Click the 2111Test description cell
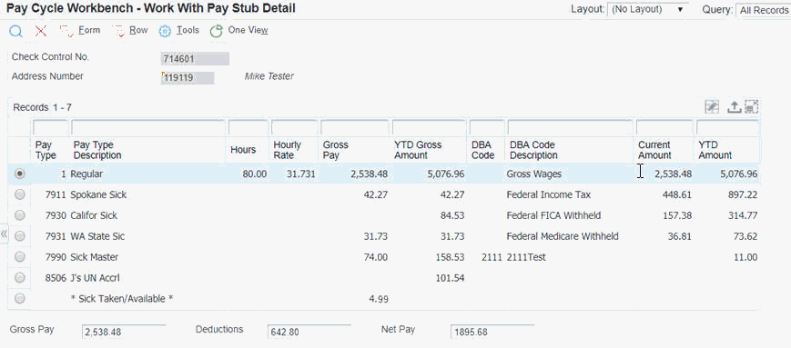Viewport: 791px width, 348px height. click(526, 257)
